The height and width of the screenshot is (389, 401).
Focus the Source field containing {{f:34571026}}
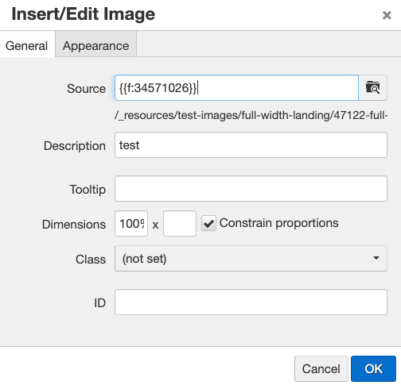[x=236, y=88]
